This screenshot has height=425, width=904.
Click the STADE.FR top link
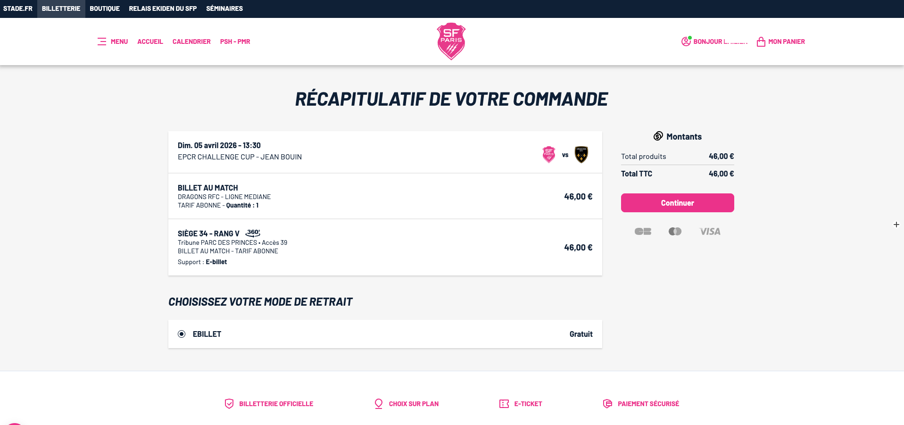coord(18,8)
